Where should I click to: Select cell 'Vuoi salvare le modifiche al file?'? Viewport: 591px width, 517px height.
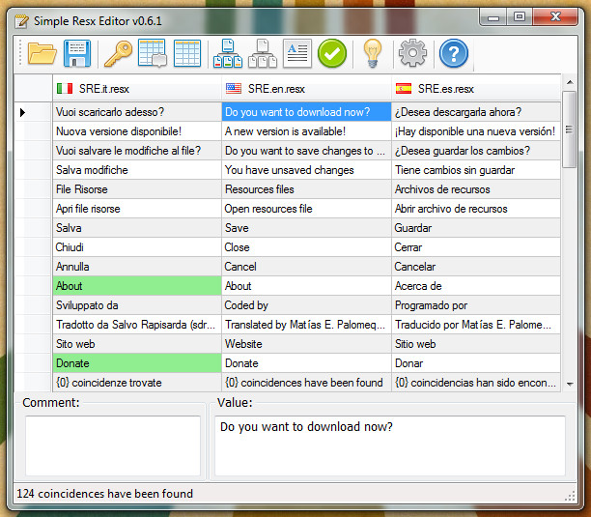[x=137, y=151]
